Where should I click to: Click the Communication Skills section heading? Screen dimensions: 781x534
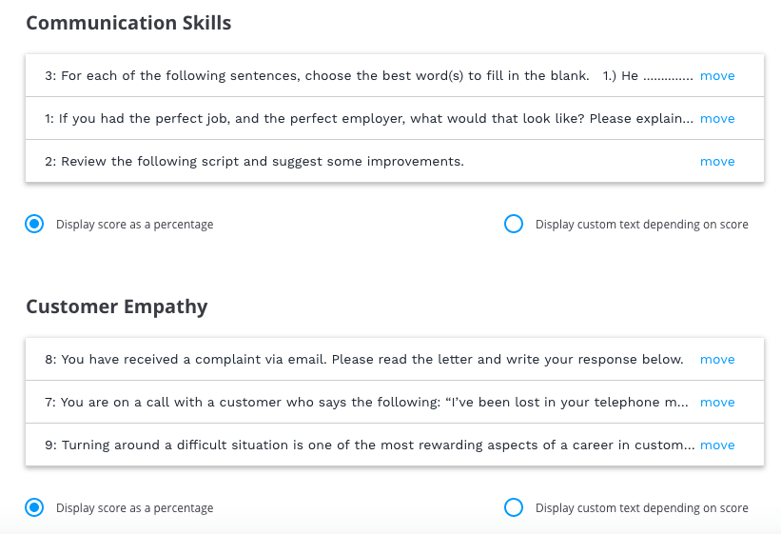click(128, 23)
